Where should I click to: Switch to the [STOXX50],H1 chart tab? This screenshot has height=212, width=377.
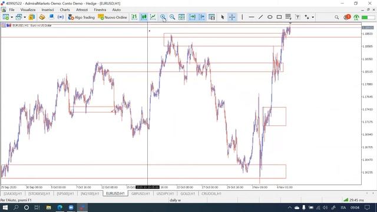click(x=39, y=194)
